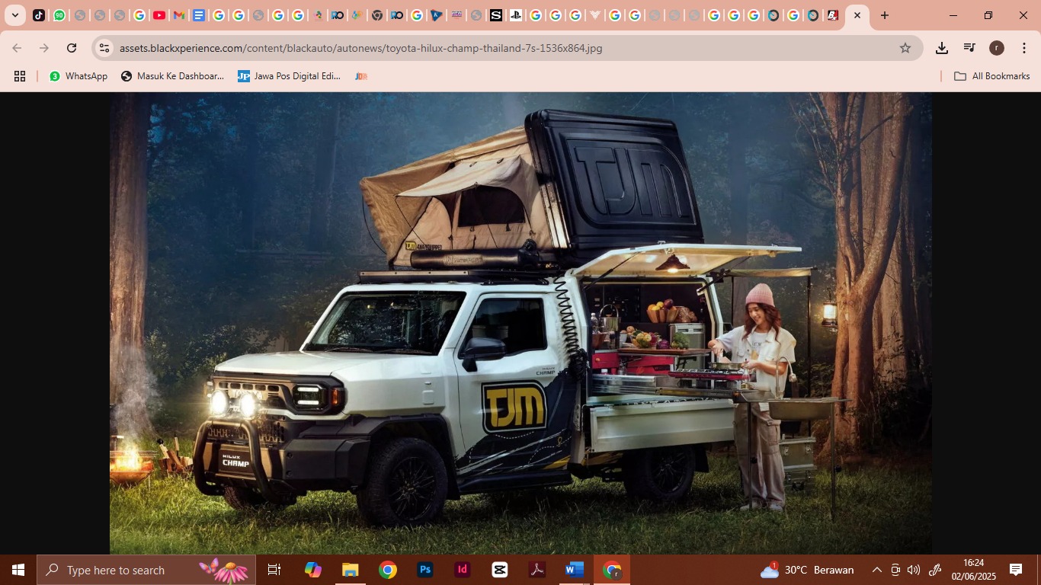The image size is (1041, 585).
Task: Open clock showing 16:24 02/06/2025
Action: (x=973, y=570)
